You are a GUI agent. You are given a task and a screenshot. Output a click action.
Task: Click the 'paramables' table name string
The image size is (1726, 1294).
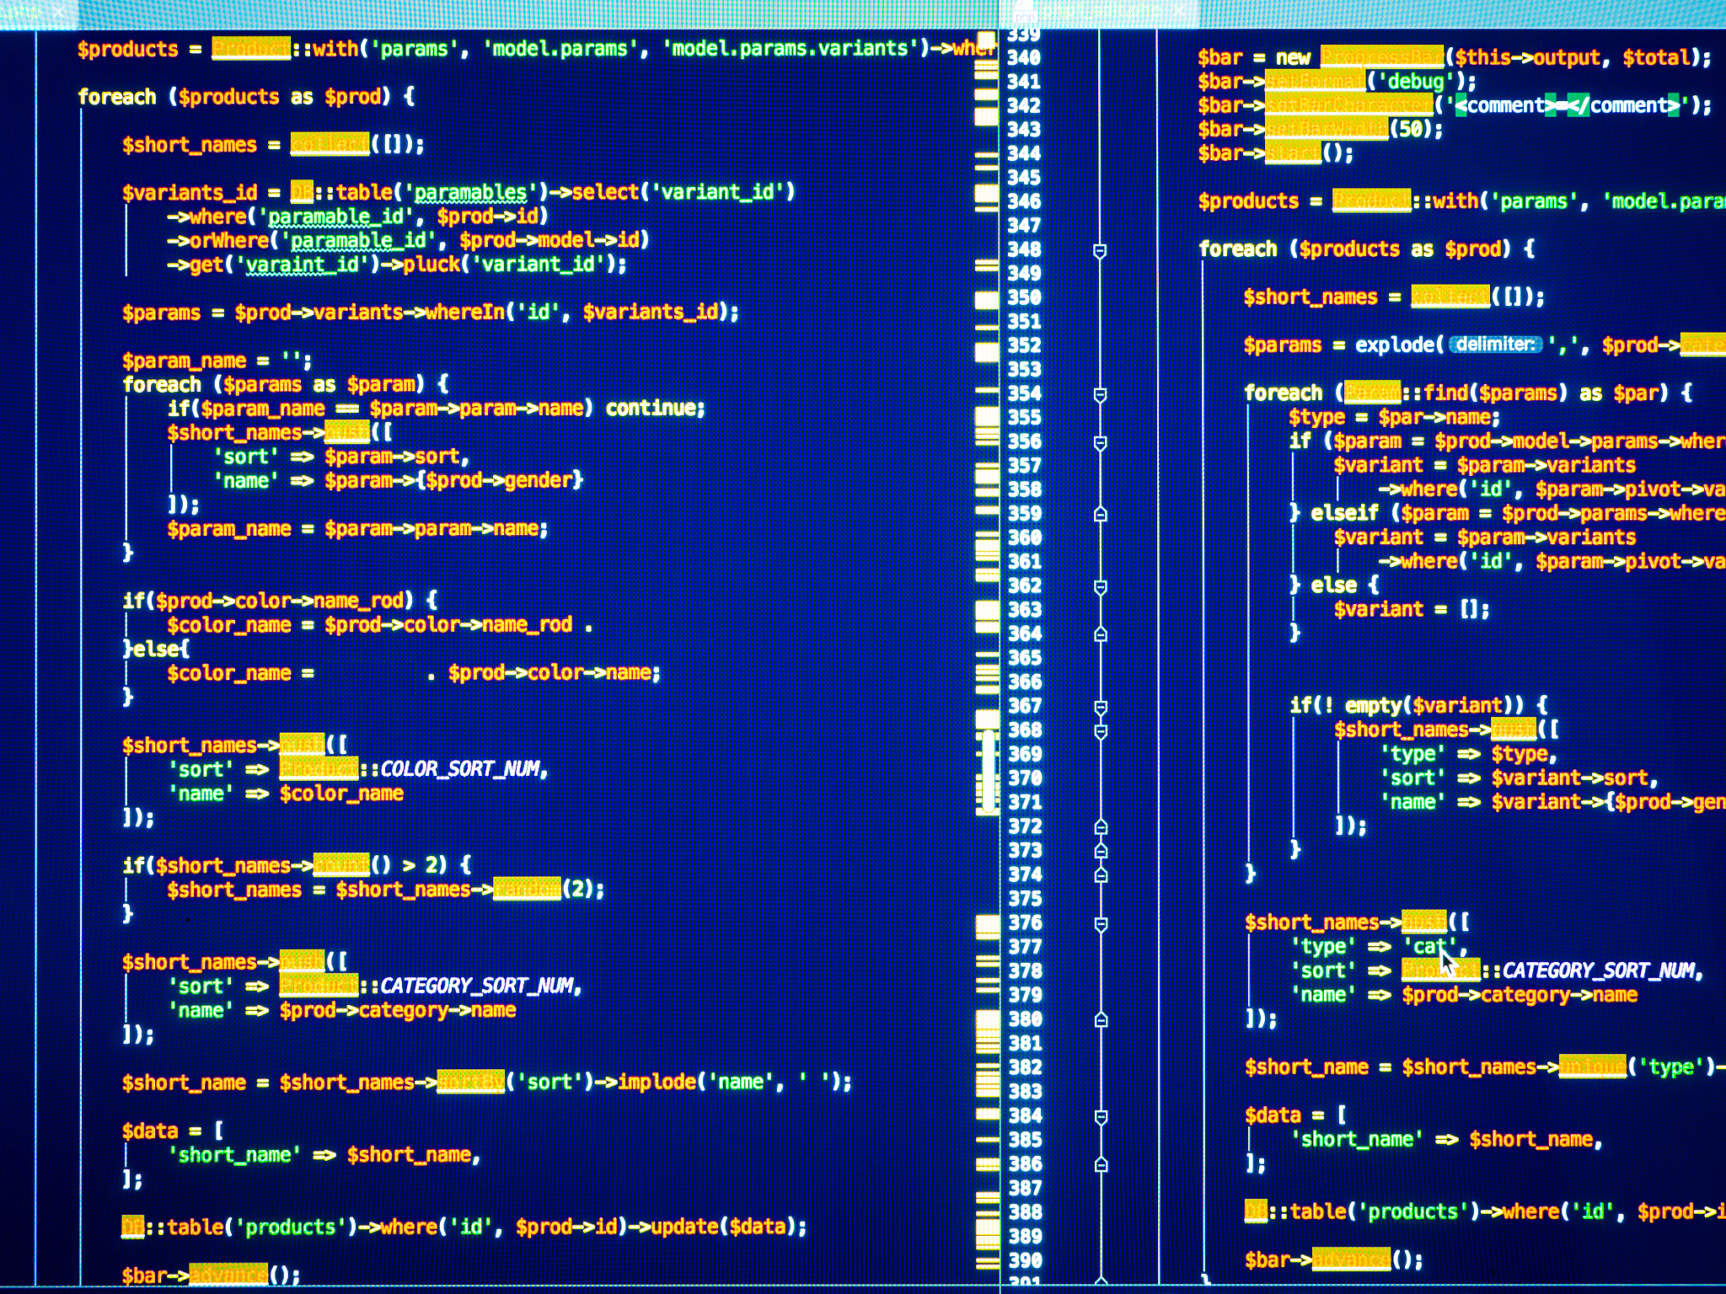[469, 193]
